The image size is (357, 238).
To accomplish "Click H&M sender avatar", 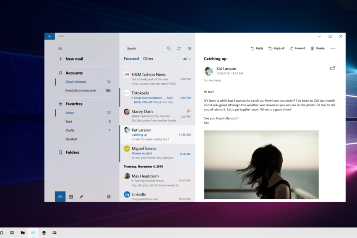I will point(127,74).
